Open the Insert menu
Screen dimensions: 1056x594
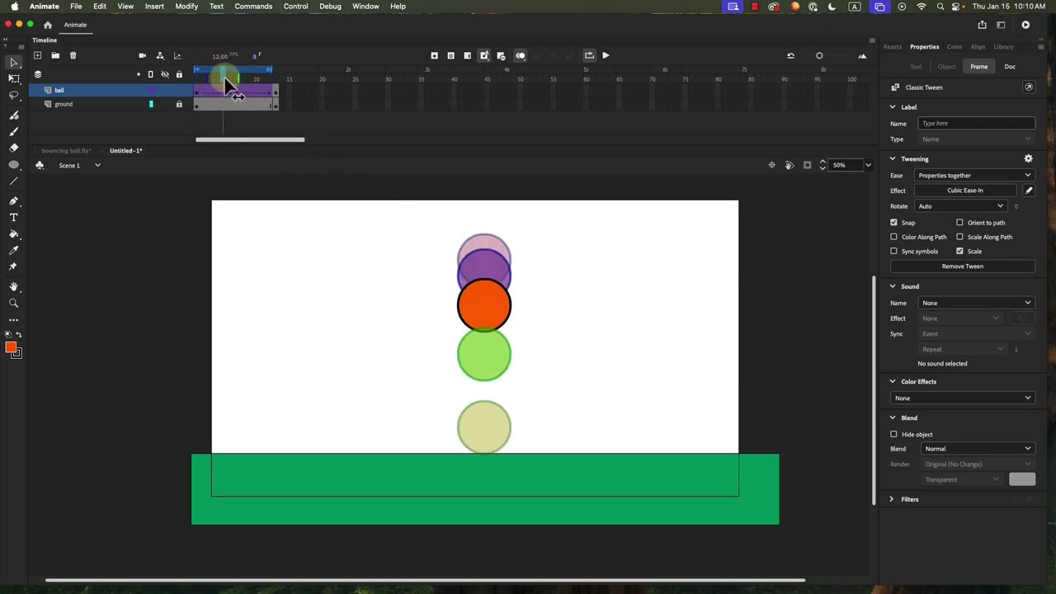(x=154, y=7)
